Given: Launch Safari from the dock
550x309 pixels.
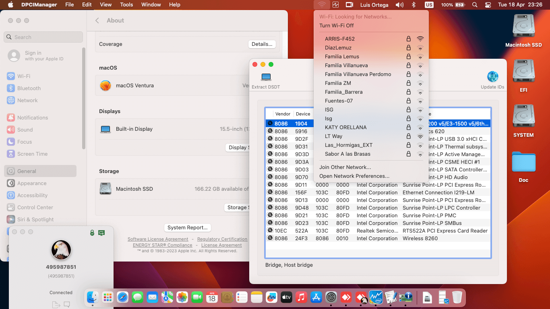Looking at the screenshot, I should pos(123,297).
